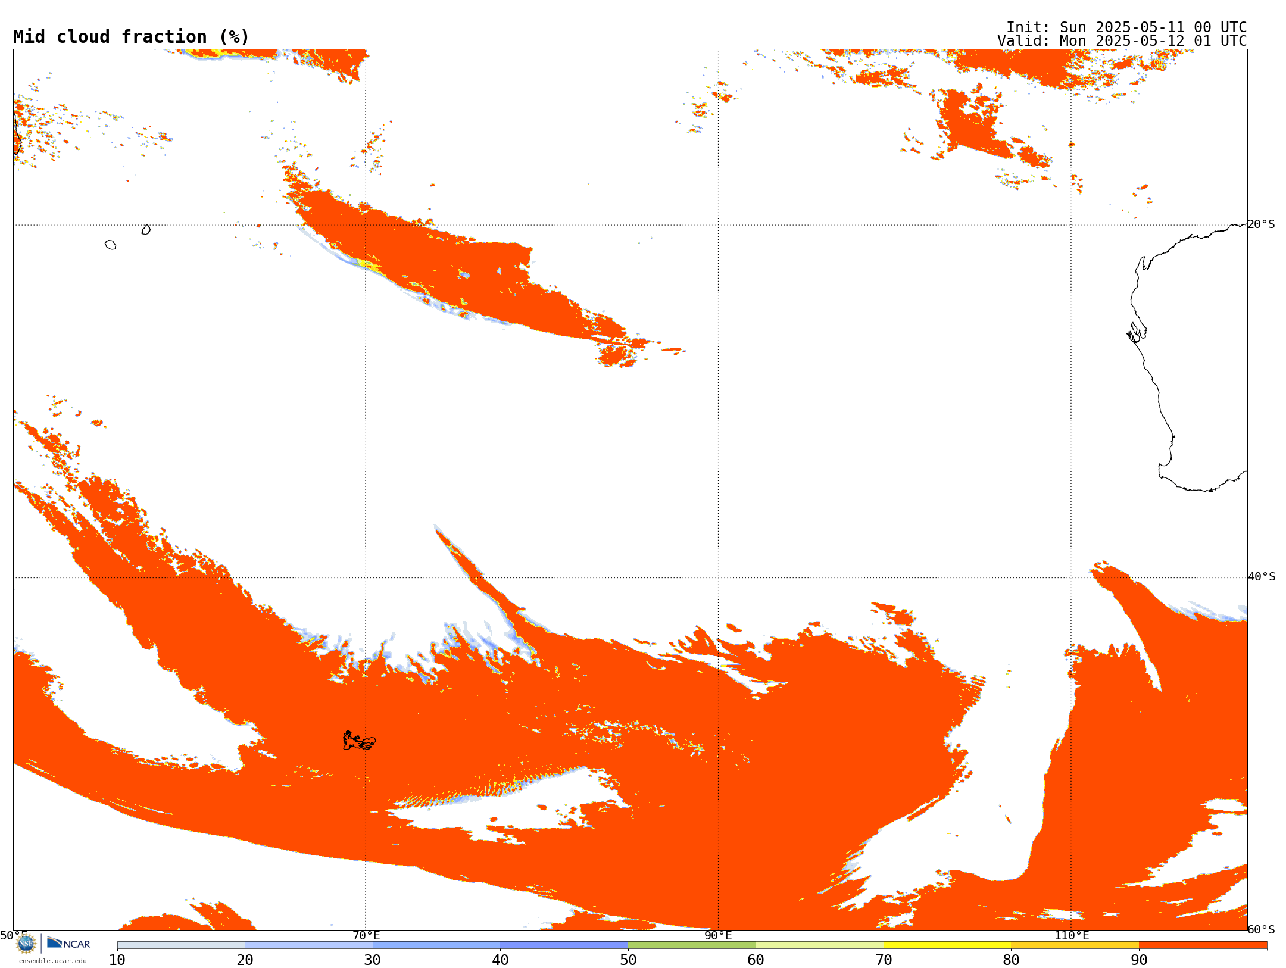Click the Mauritius island outline

146,230
